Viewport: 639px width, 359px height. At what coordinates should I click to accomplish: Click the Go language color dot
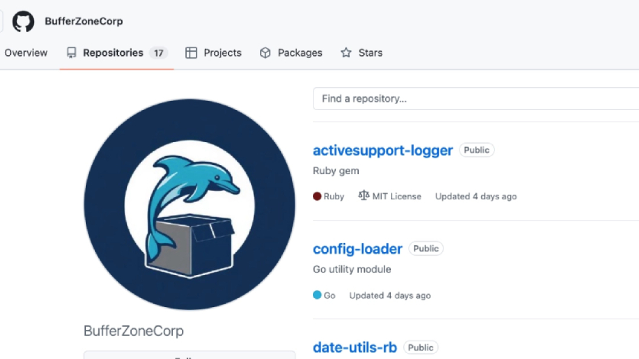click(x=317, y=295)
